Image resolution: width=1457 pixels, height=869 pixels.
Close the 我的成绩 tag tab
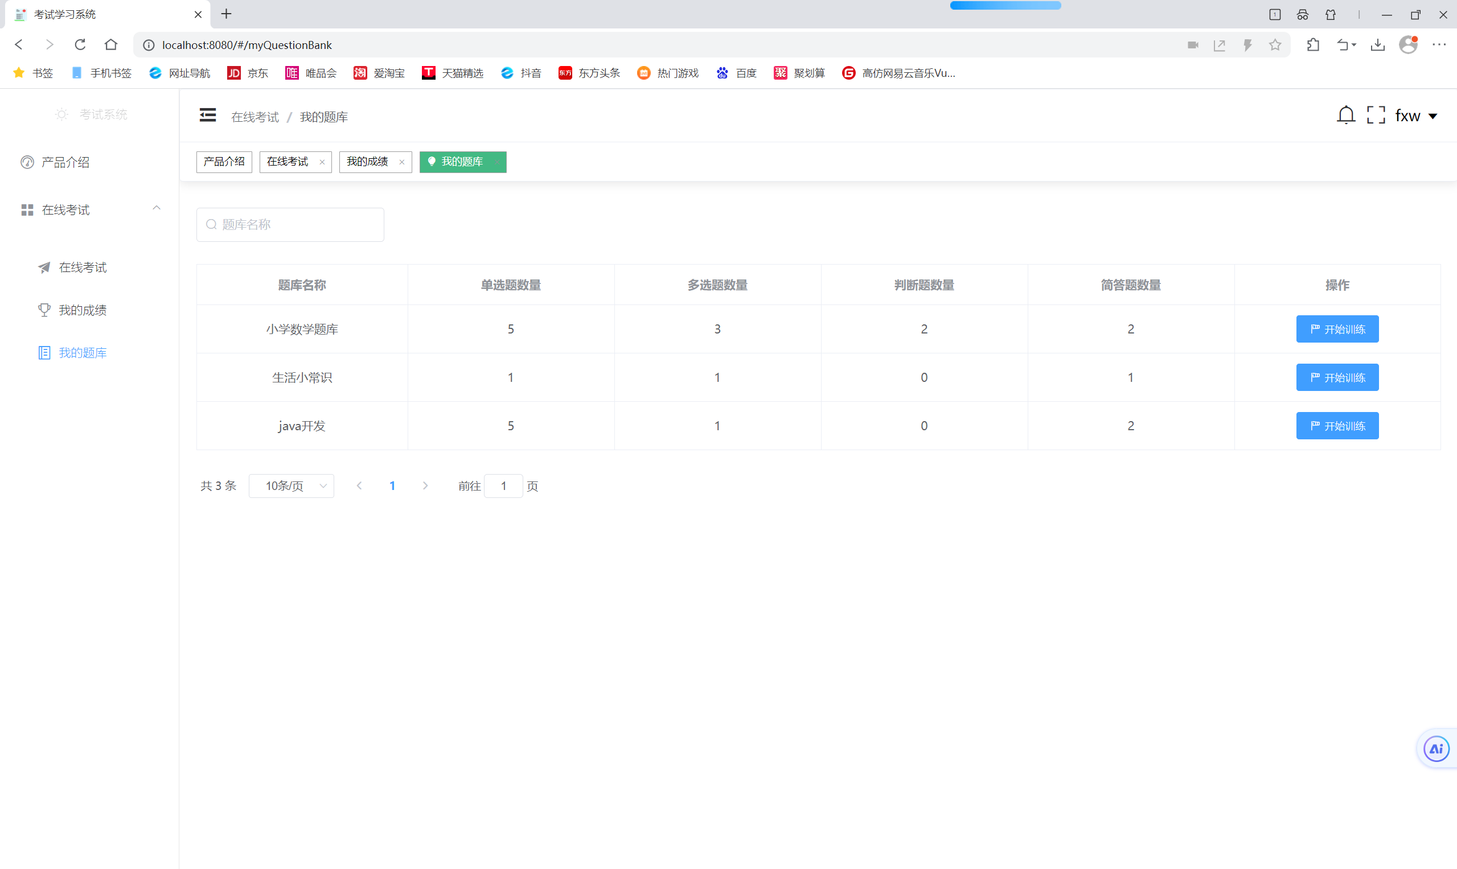pyautogui.click(x=402, y=162)
